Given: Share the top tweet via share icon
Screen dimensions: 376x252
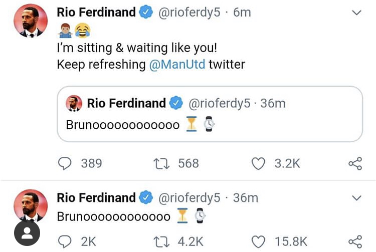Looking at the screenshot, I should [x=354, y=163].
